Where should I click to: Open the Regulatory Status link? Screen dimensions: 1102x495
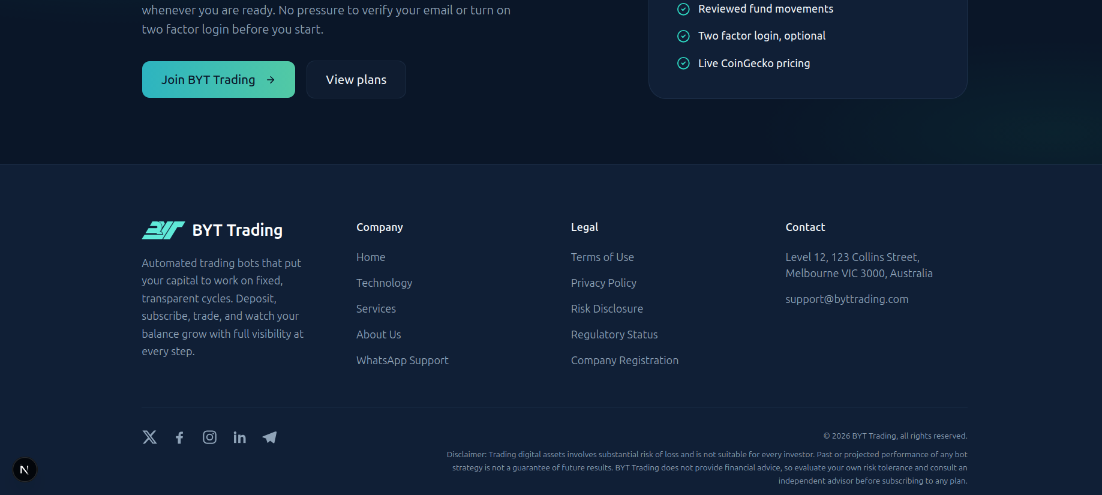pyautogui.click(x=614, y=334)
